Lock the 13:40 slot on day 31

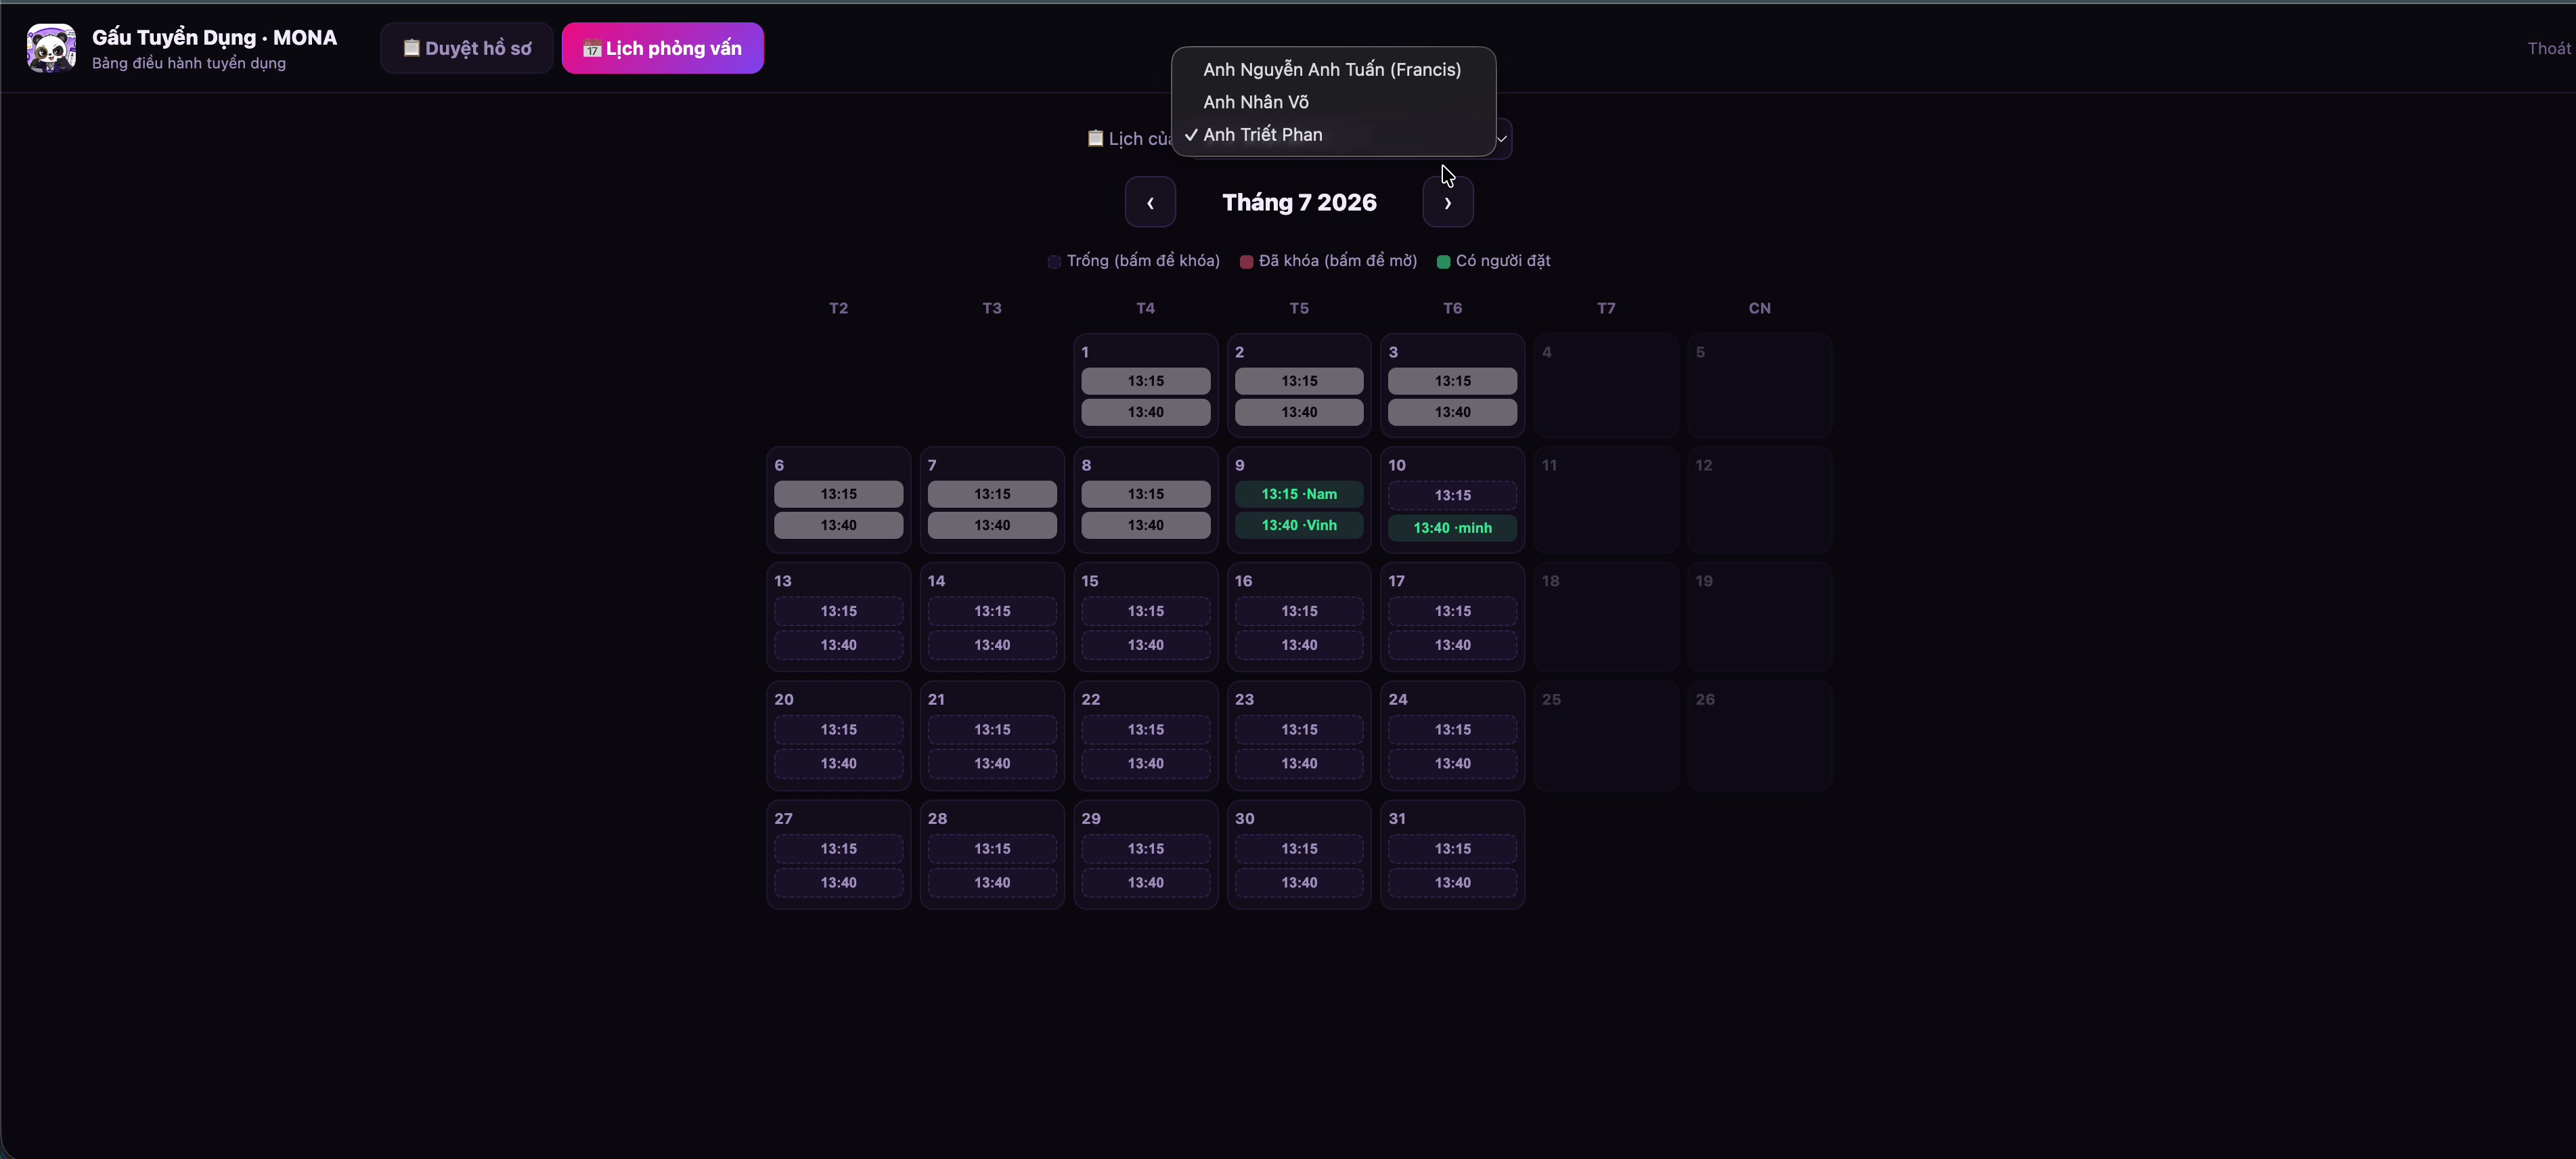coord(1452,882)
